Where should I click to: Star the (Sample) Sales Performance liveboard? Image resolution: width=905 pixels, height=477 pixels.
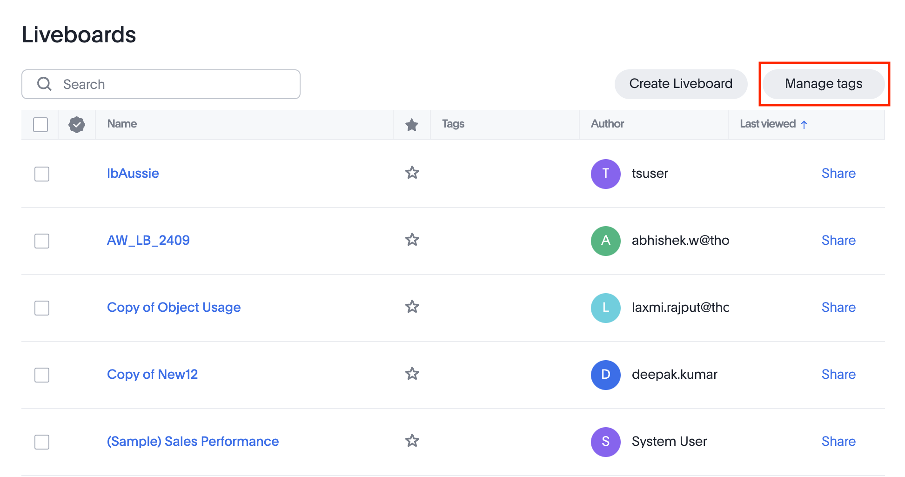412,441
